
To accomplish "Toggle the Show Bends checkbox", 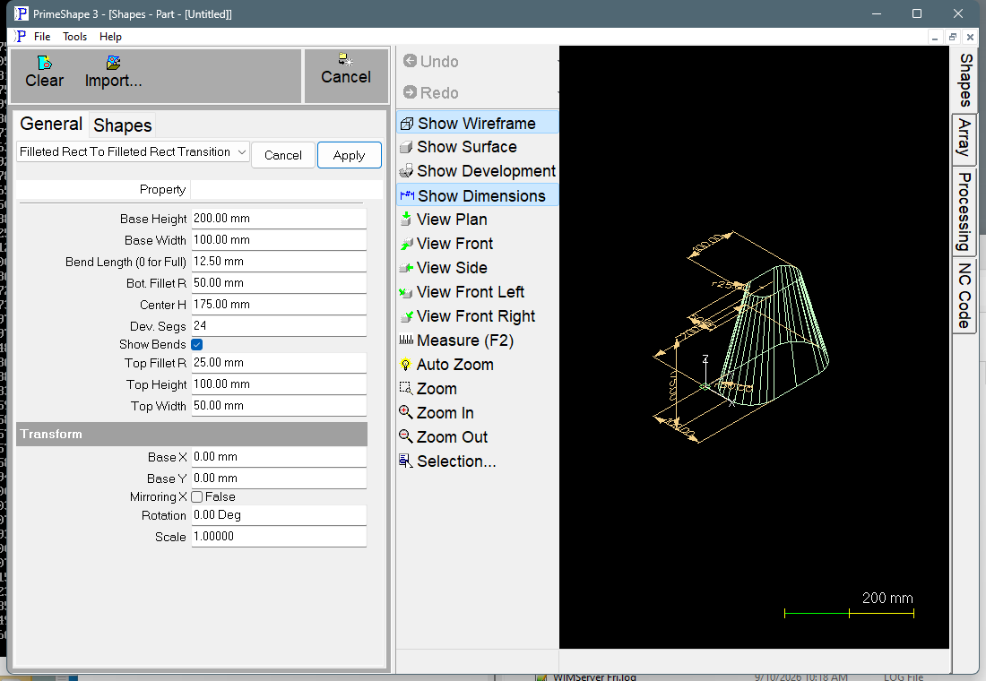I will click(x=197, y=345).
